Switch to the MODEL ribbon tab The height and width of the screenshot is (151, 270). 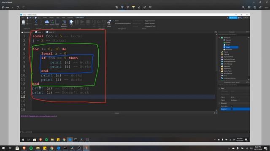[x=51, y=18]
